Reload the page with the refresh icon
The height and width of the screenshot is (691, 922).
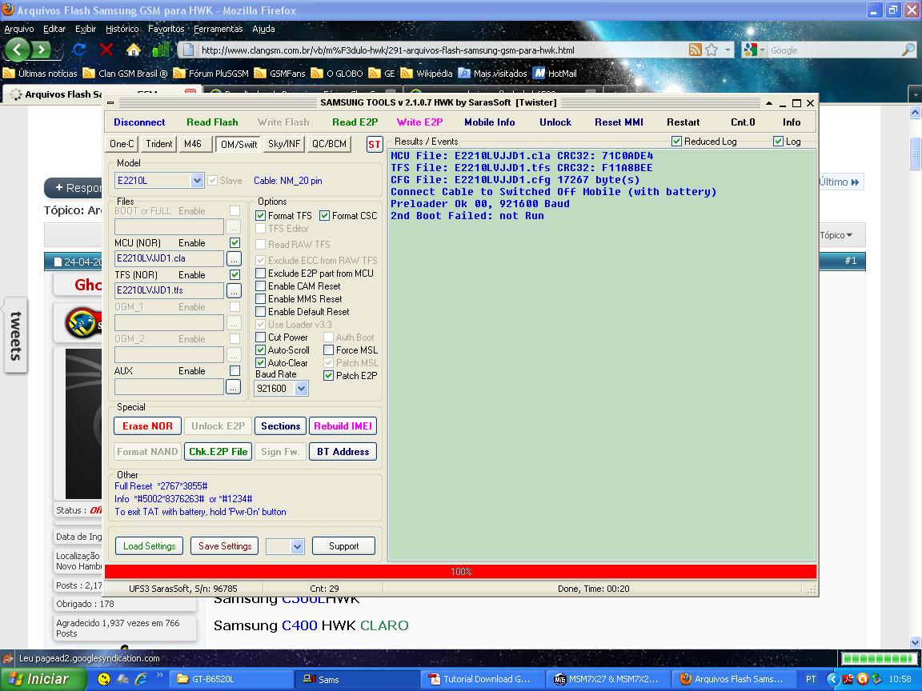tap(79, 50)
